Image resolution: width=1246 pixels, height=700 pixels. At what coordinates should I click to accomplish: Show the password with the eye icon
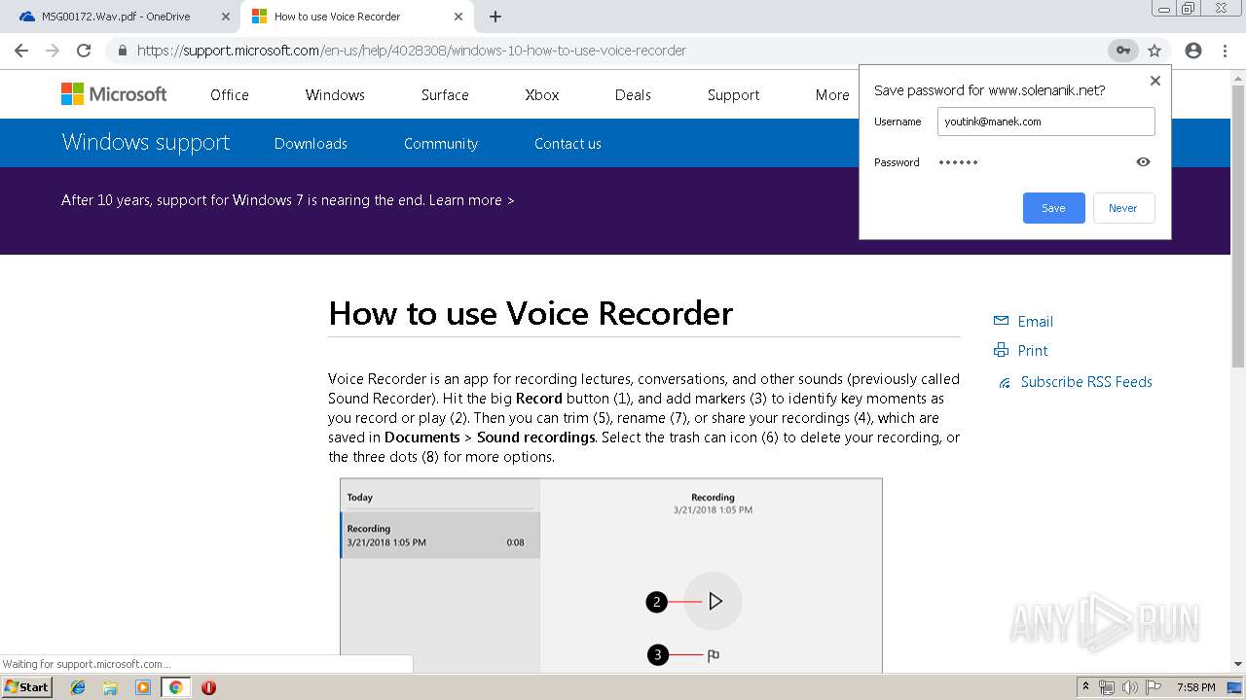pos(1143,162)
